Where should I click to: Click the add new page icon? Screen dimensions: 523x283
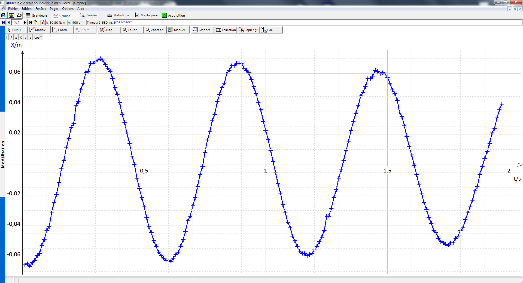click(42, 22)
